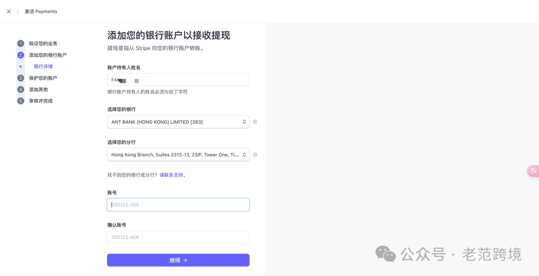Click the info icon beside branch selector
Screen dimensions: 539x276
pyautogui.click(x=256, y=155)
